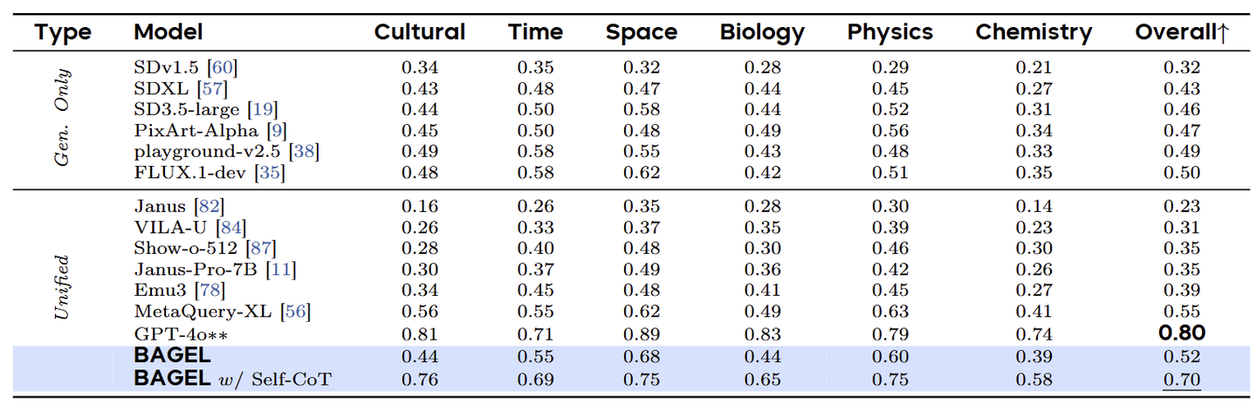The image size is (1257, 405).
Task: Open citation 82 beside Janus
Action: pyautogui.click(x=211, y=207)
